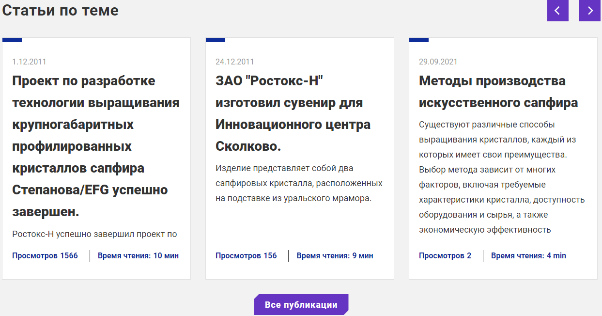Click the Статьи по теме heading
Viewport: 602px width, 316px height.
click(61, 10)
